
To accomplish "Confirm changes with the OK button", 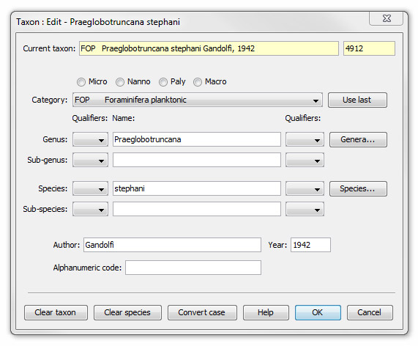I will [318, 312].
